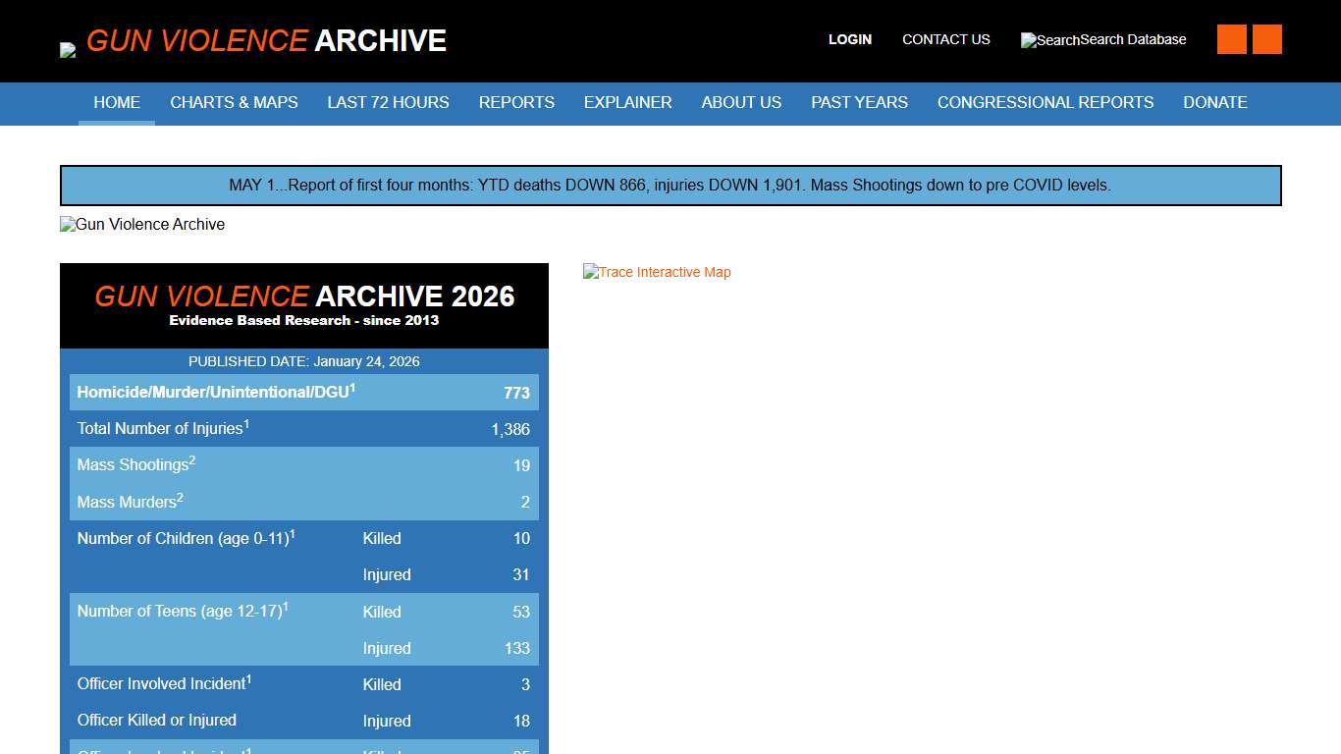Click the broken Gun Violence Archive image placeholder
1341x754 pixels.
141,224
